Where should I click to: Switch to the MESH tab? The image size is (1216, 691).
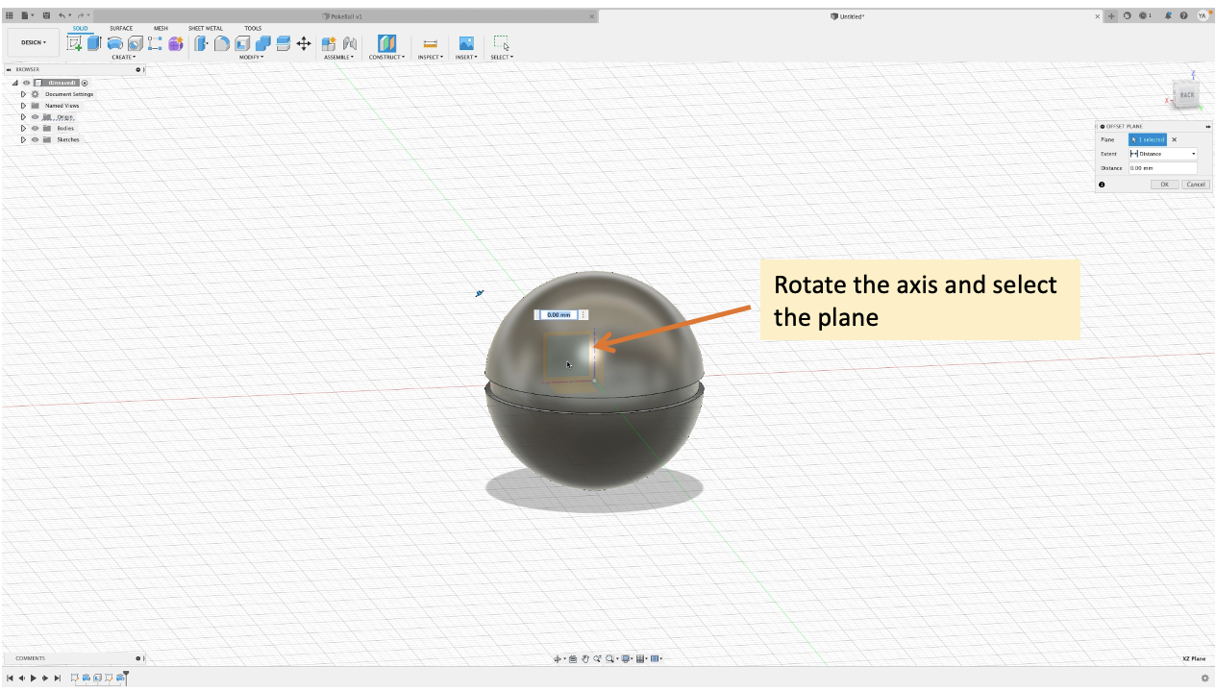(161, 28)
